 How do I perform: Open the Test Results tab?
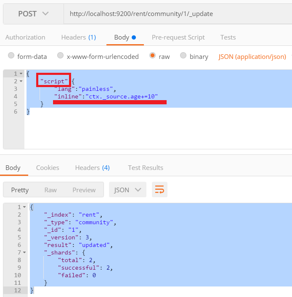146,168
